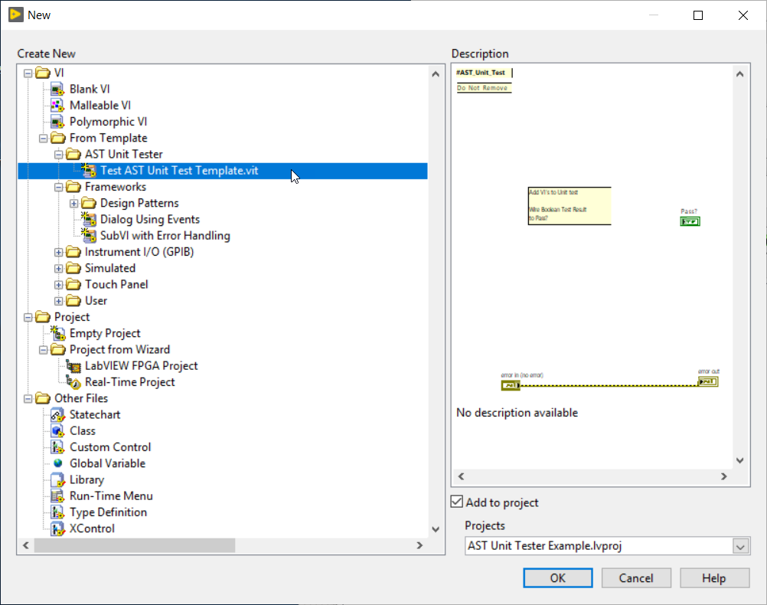Expand the Design Patterns node
Viewport: 767px width, 605px height.
pyautogui.click(x=73, y=204)
